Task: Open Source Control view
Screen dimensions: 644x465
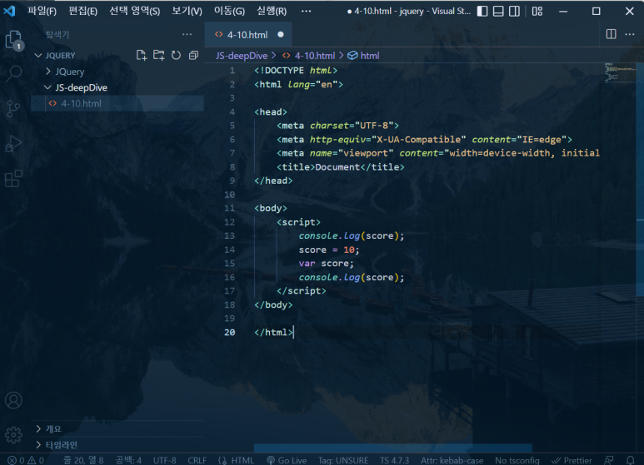Action: tap(13, 108)
